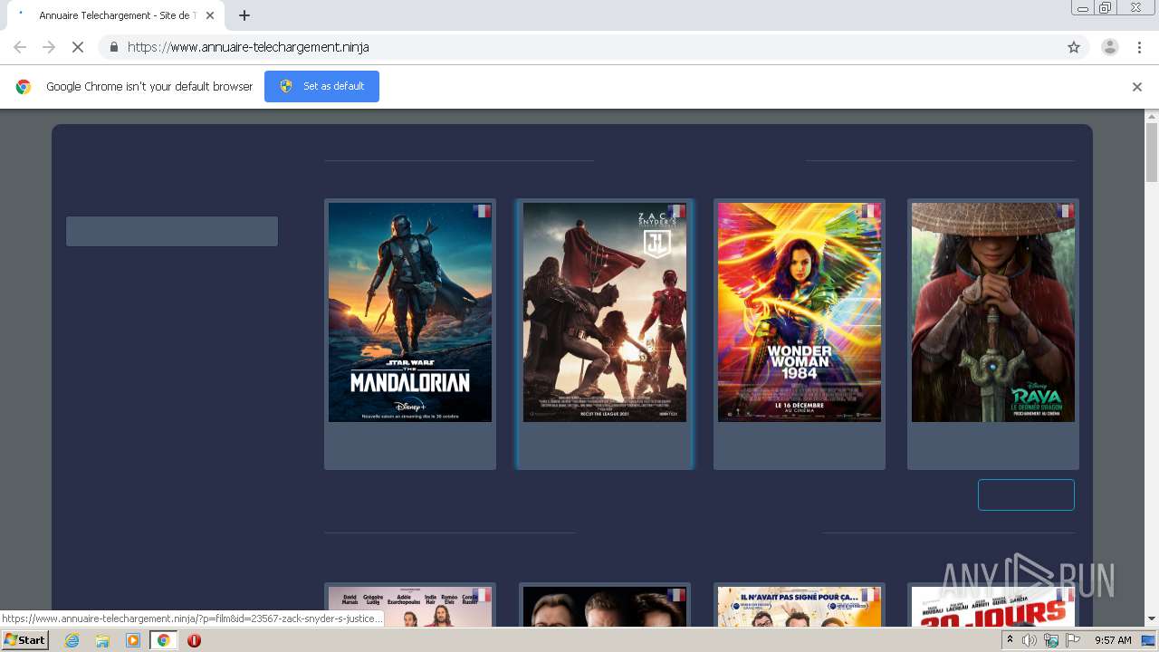Dismiss the default browser infobar

tap(1137, 87)
